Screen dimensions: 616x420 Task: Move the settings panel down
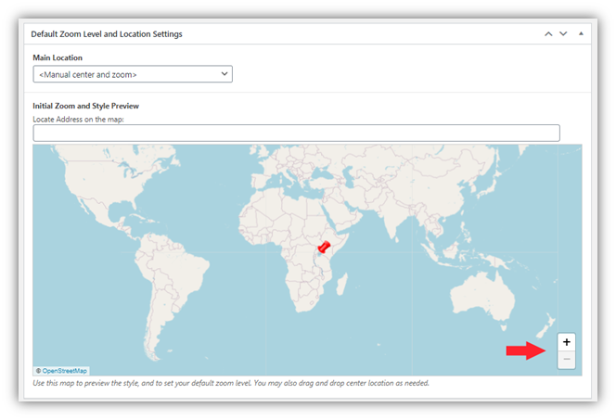pos(563,34)
